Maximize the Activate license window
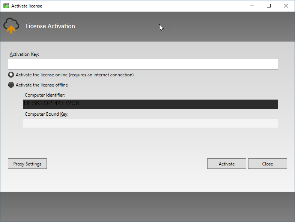Image resolution: width=295 pixels, height=222 pixels. click(269, 6)
